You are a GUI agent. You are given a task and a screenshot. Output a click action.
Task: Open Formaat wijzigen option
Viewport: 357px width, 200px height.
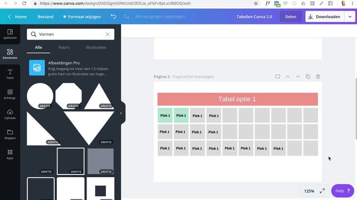click(x=82, y=17)
